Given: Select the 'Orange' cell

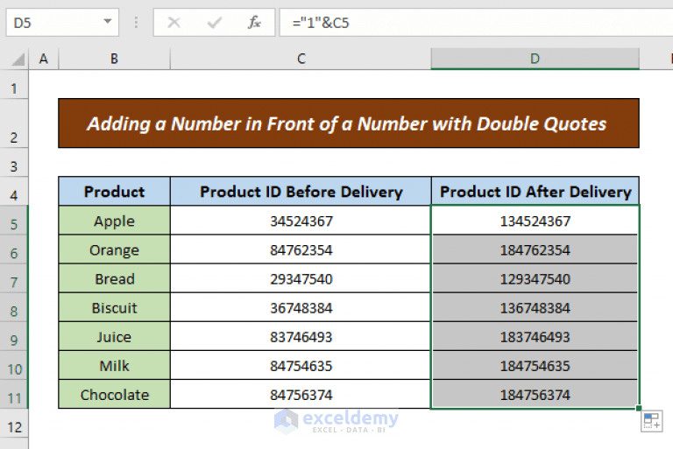Looking at the screenshot, I should tap(114, 249).
